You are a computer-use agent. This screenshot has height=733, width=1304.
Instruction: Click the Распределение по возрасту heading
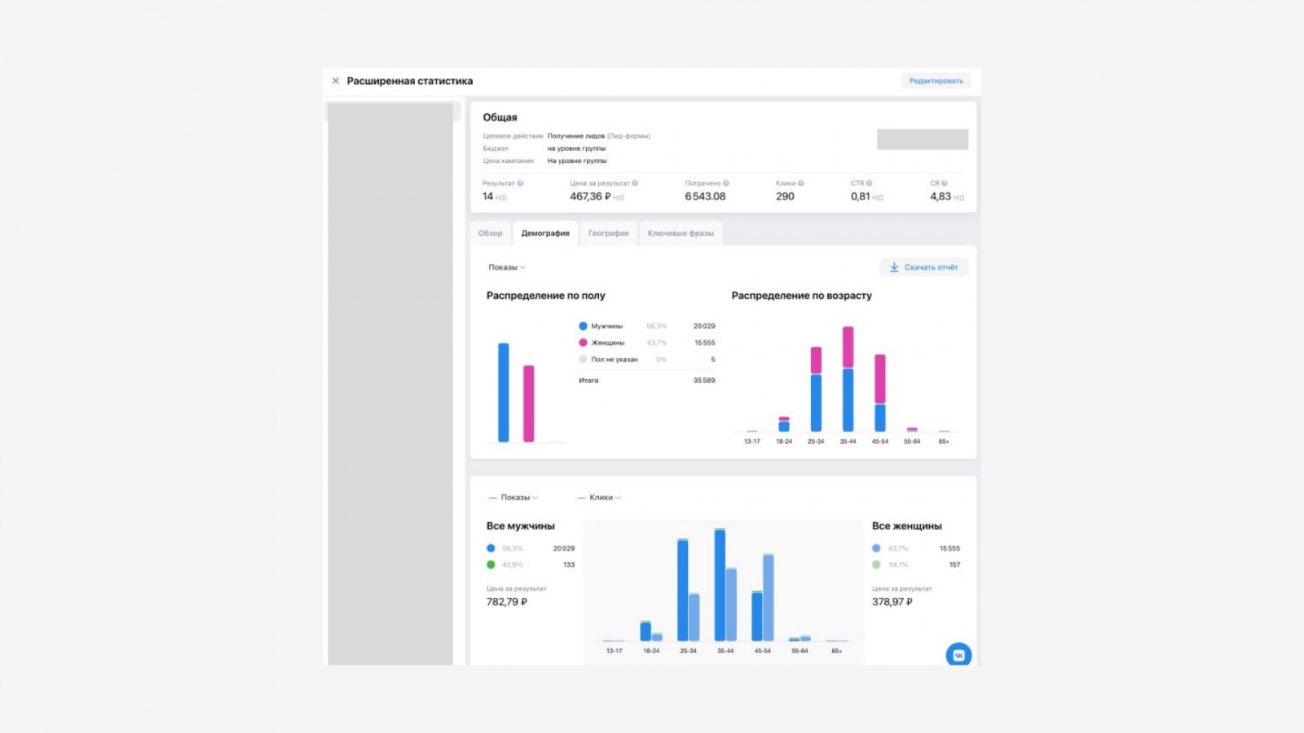802,296
